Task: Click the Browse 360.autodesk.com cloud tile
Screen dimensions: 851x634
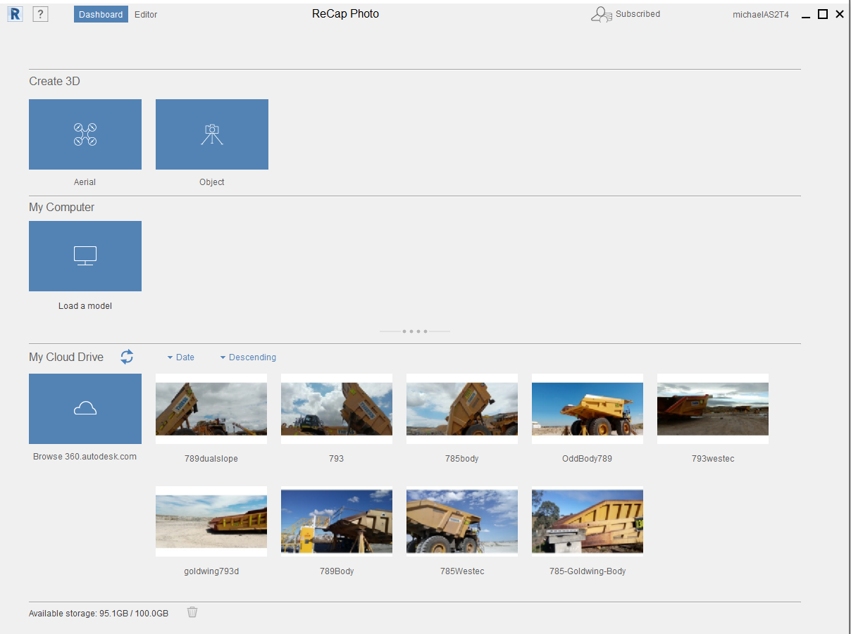Action: (85, 409)
